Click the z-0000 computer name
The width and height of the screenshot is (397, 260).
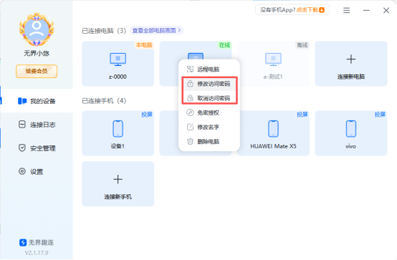click(x=118, y=77)
